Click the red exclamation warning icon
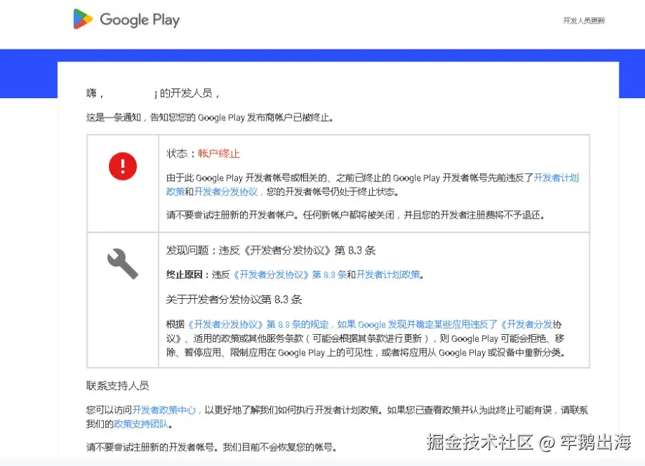The height and width of the screenshot is (466, 645). [123, 166]
